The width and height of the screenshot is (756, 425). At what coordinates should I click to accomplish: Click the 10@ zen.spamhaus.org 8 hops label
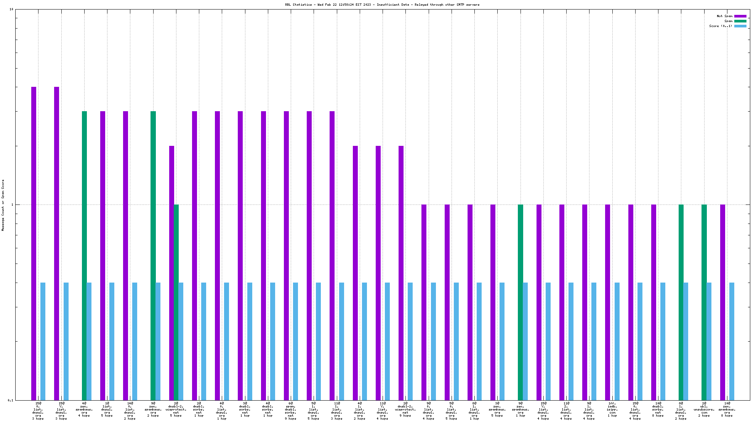pyautogui.click(x=727, y=409)
